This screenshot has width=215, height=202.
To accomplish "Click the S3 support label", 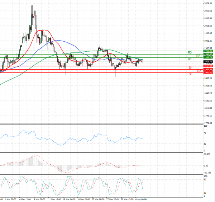I will [191, 74].
